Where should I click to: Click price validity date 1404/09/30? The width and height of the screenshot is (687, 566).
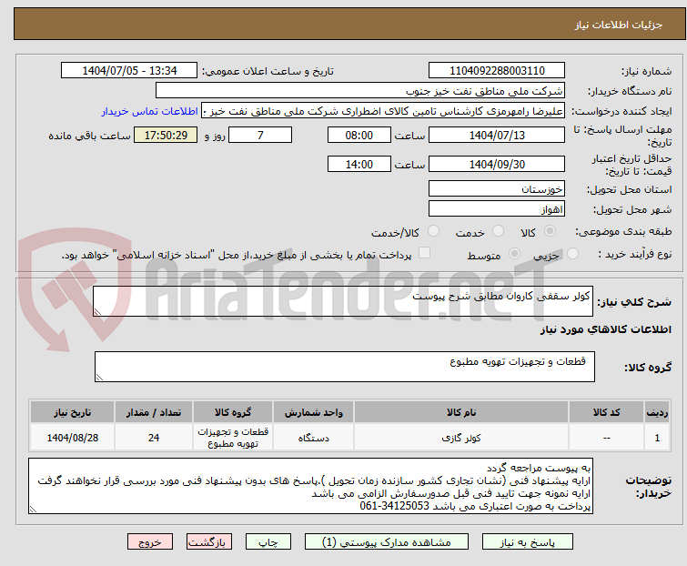(497, 165)
